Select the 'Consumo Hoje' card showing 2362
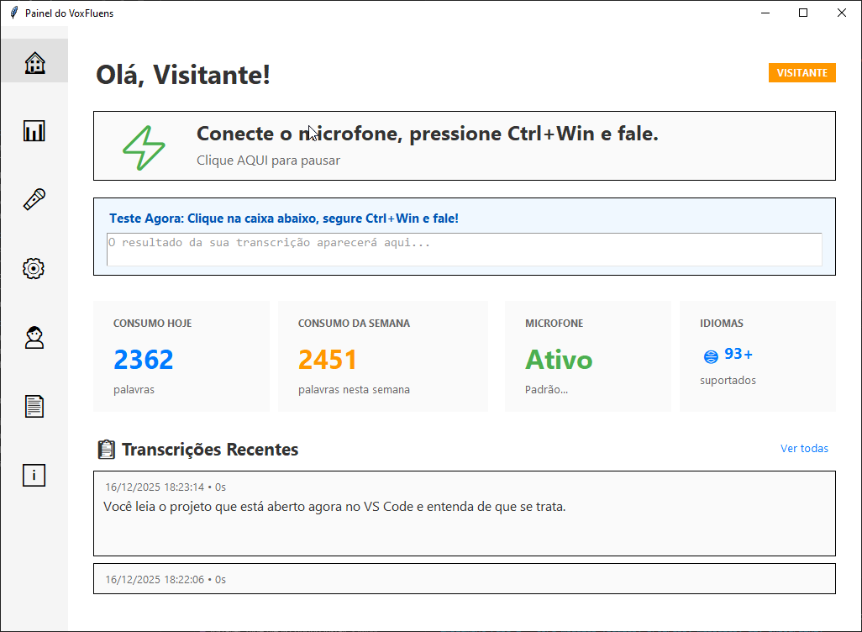862x632 pixels. [181, 356]
